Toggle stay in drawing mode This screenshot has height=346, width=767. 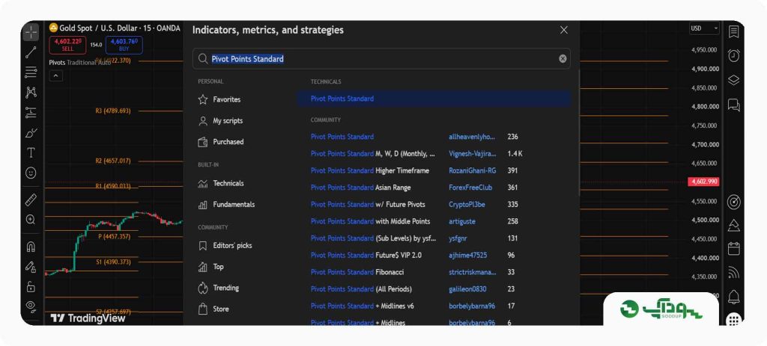pos(31,267)
